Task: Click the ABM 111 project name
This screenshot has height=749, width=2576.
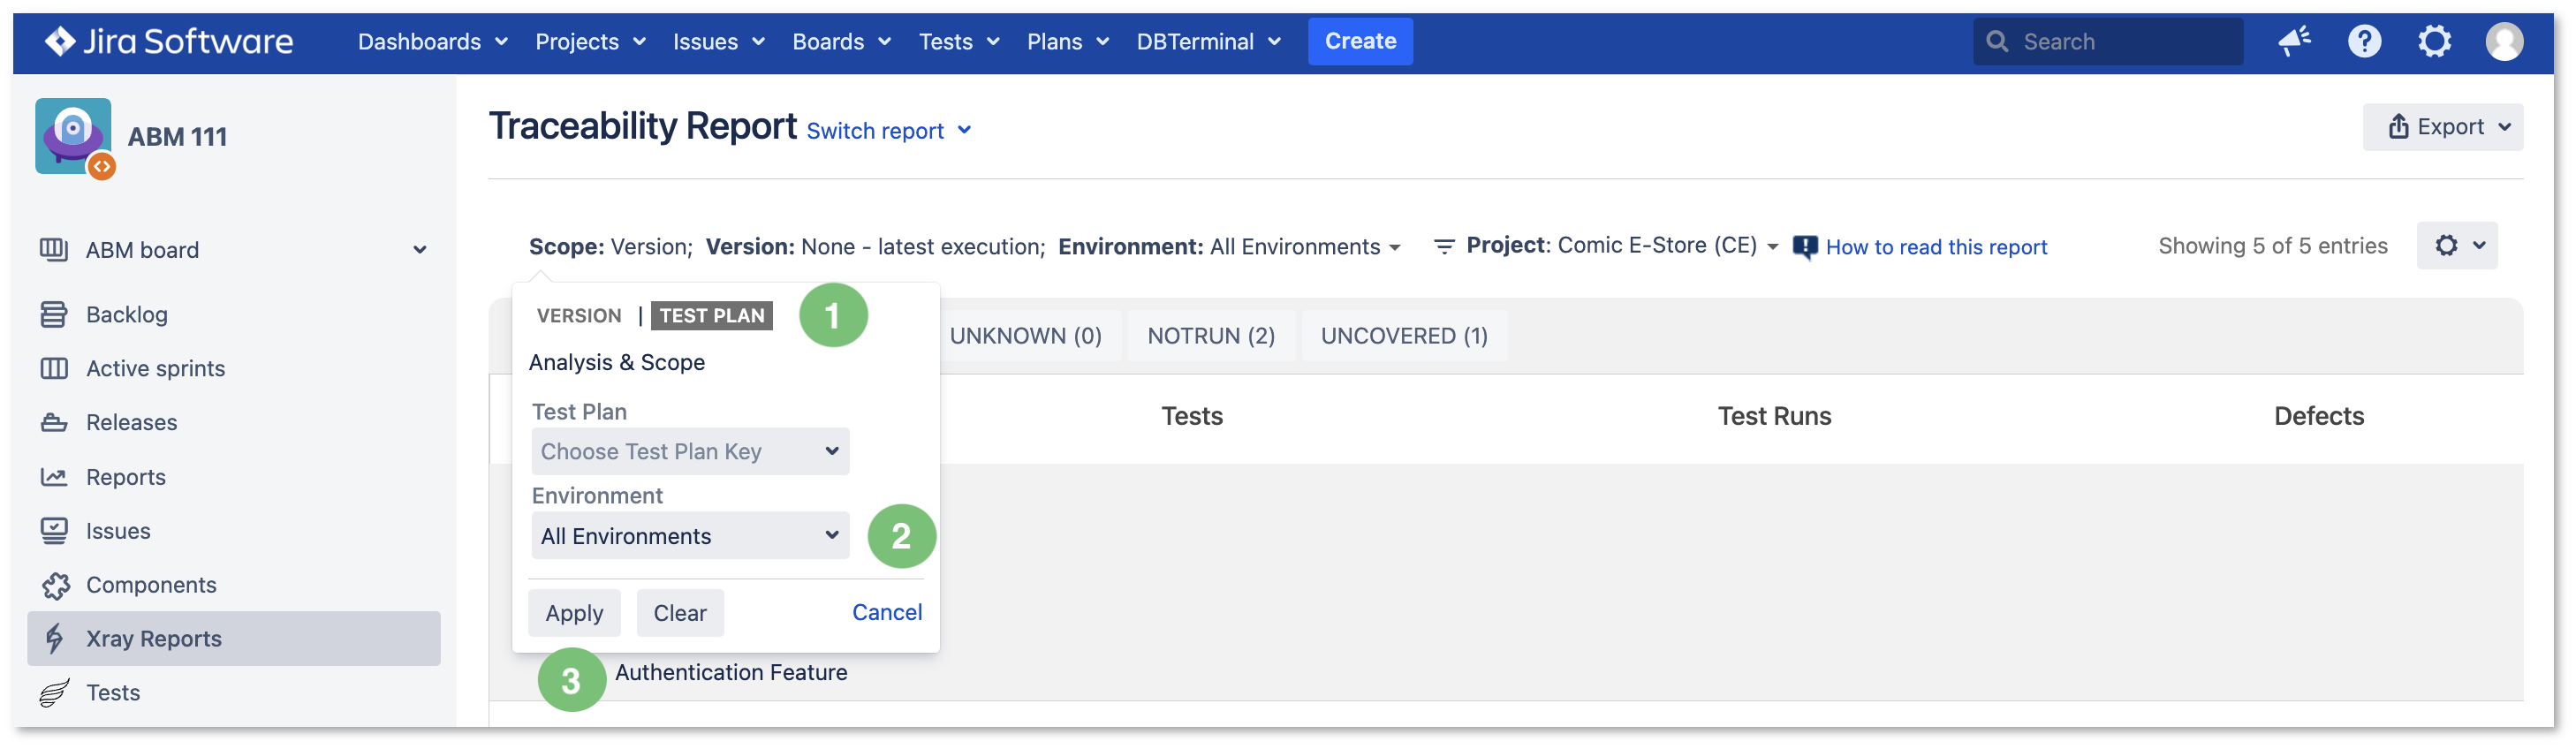Action: coord(177,137)
